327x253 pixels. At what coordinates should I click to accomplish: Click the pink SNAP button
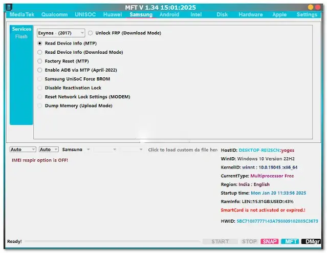(270, 242)
